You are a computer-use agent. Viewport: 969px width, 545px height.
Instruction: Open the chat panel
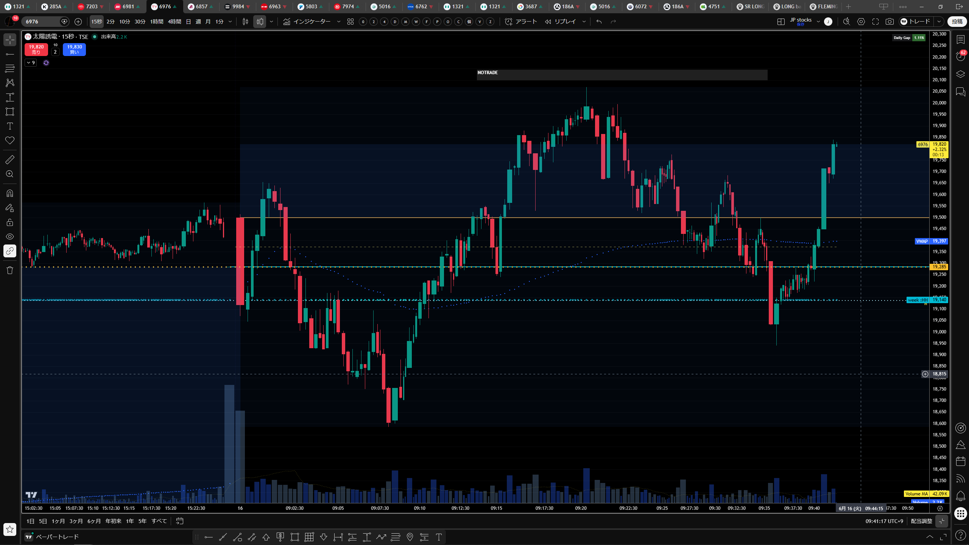coord(961,92)
